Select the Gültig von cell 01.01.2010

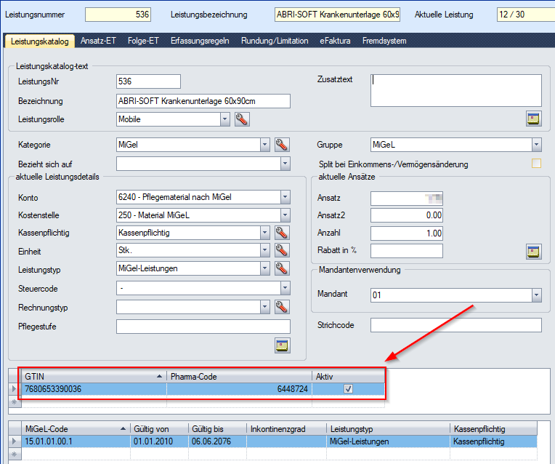click(x=159, y=441)
